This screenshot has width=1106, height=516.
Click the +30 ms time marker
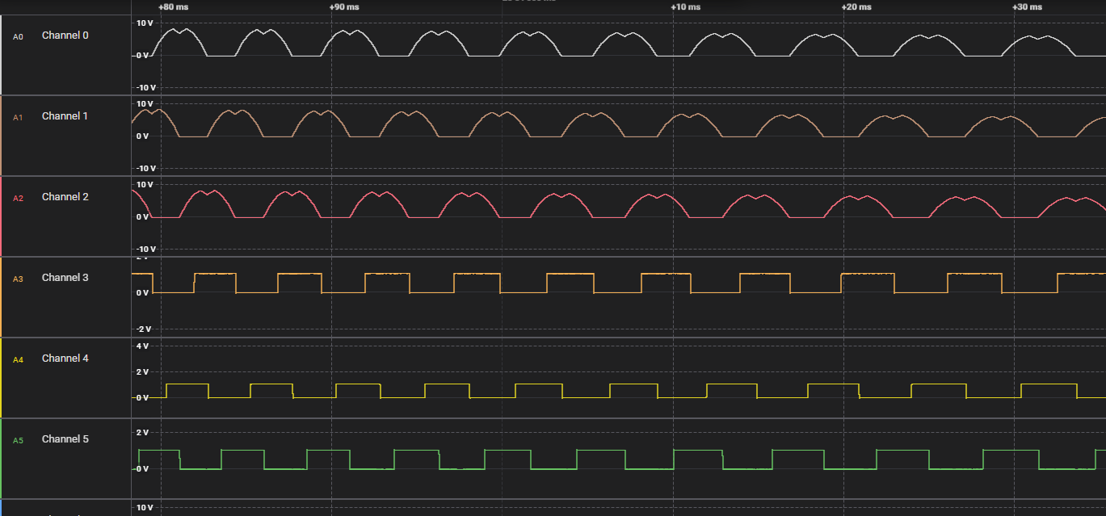1028,6
